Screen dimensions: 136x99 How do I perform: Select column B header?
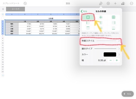pos(25,14)
